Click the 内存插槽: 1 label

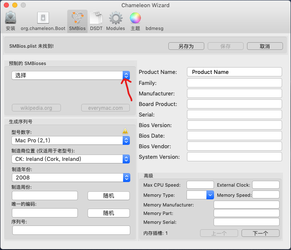coord(155,233)
